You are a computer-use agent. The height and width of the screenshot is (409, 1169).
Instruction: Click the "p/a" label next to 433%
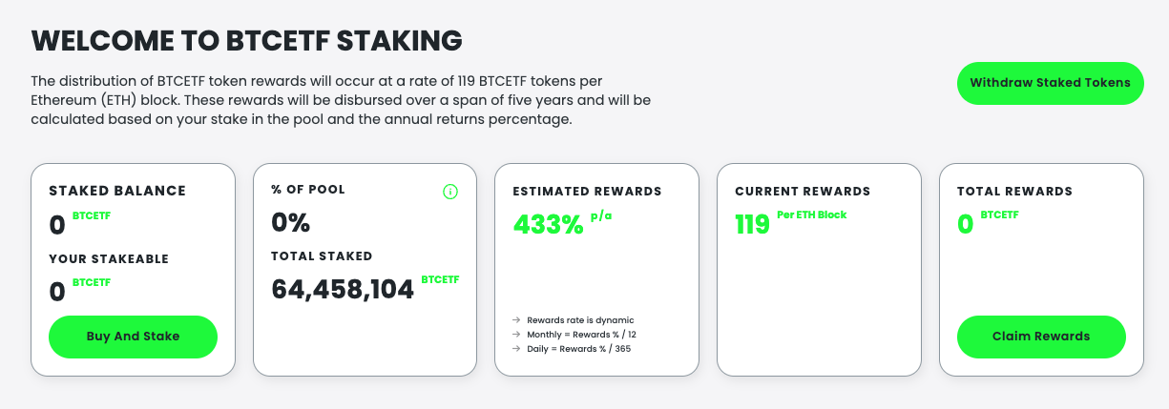pyautogui.click(x=600, y=216)
